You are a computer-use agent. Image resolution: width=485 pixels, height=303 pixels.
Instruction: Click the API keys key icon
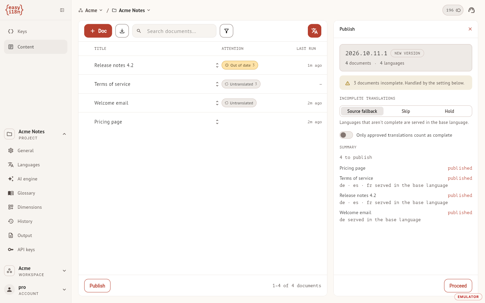point(11,249)
